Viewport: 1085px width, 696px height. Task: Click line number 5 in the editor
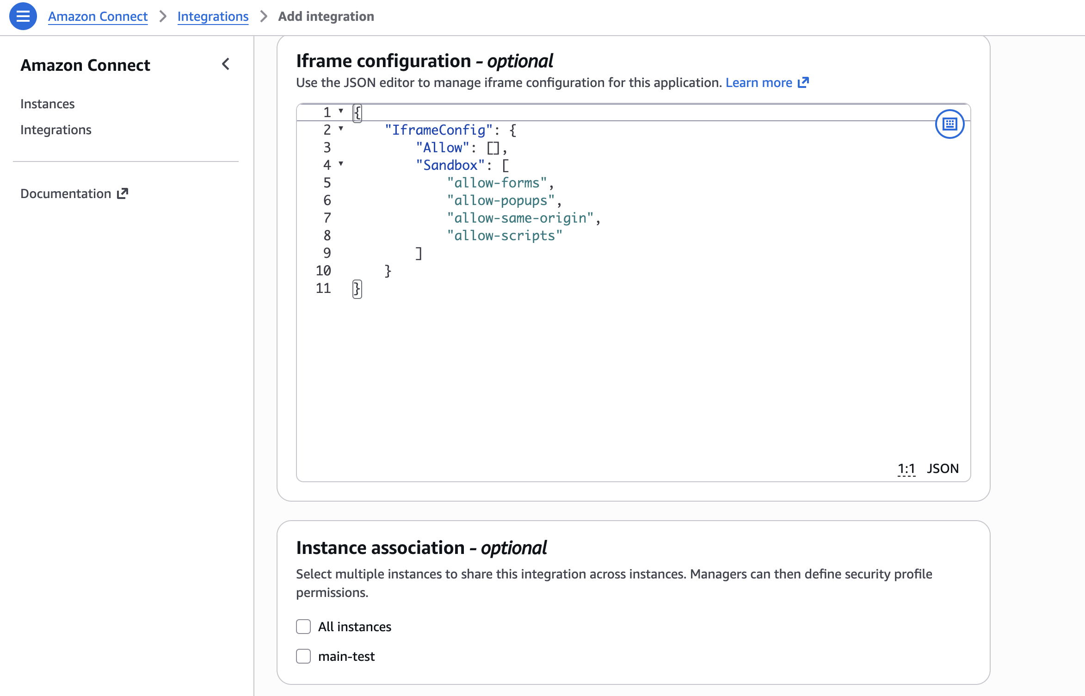pyautogui.click(x=327, y=182)
